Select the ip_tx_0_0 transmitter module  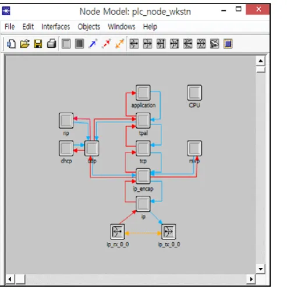pyautogui.click(x=169, y=232)
